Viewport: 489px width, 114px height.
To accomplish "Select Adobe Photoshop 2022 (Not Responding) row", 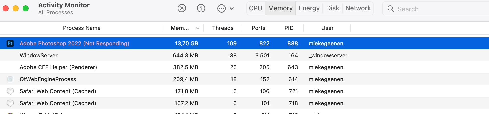I will click(244, 43).
